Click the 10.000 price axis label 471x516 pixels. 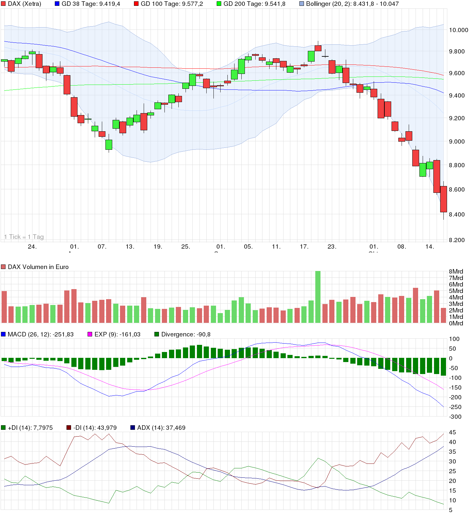[x=458, y=30]
